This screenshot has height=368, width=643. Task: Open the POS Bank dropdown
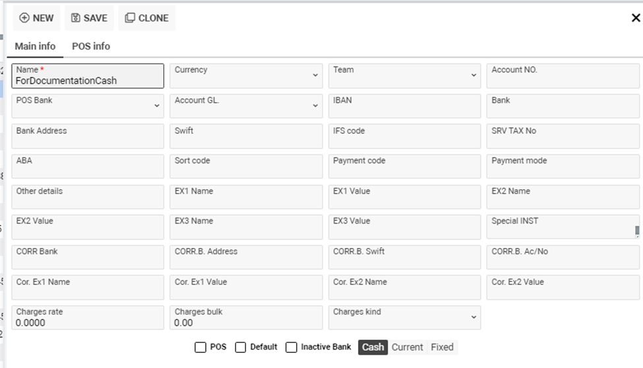tap(88, 106)
